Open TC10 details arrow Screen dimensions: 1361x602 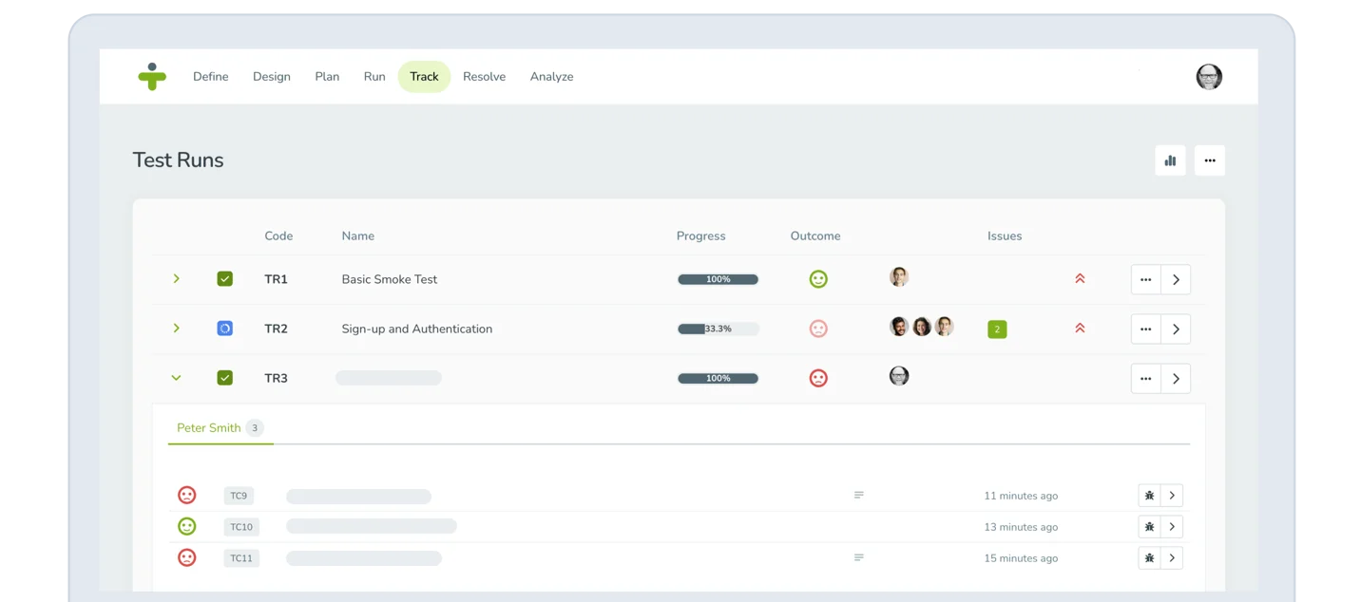(1173, 527)
